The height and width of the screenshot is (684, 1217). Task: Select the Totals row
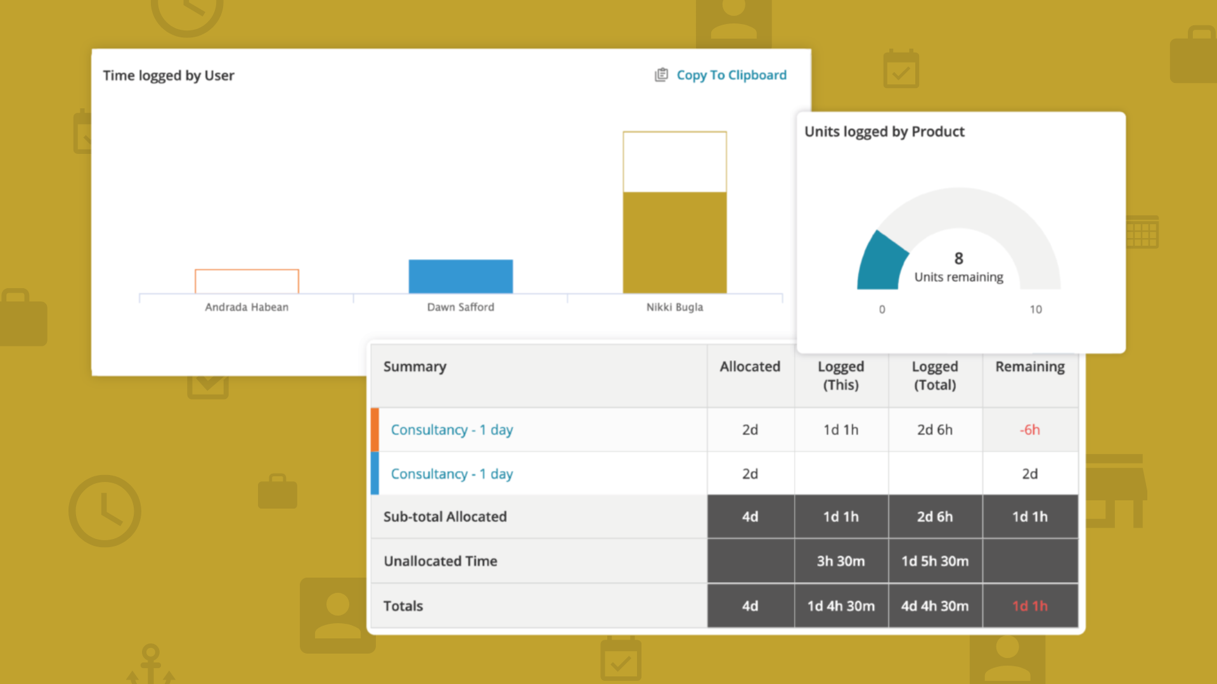(x=402, y=605)
